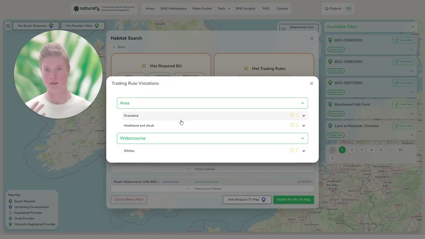Open the Home menu item

pyautogui.click(x=150, y=9)
